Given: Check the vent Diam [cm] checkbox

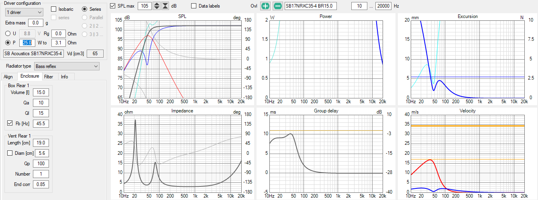Looking at the screenshot, I should (x=10, y=153).
